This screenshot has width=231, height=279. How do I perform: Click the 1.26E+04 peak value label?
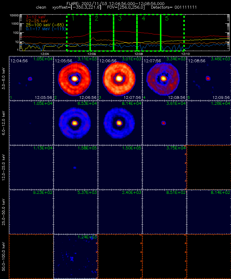(221, 103)
